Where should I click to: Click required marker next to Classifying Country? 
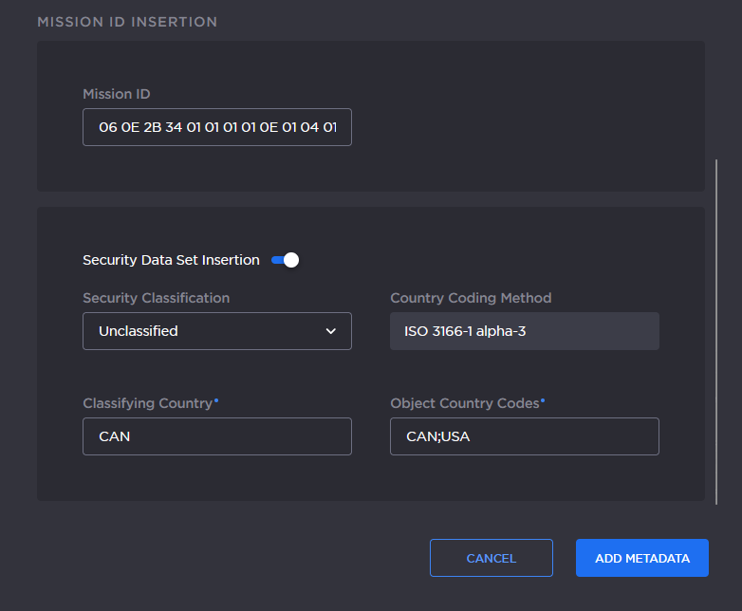click(216, 400)
